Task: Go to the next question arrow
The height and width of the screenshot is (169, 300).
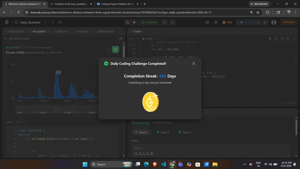Action: tap(52, 23)
